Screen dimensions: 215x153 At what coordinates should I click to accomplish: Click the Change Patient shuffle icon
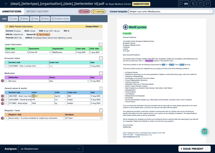101,26
